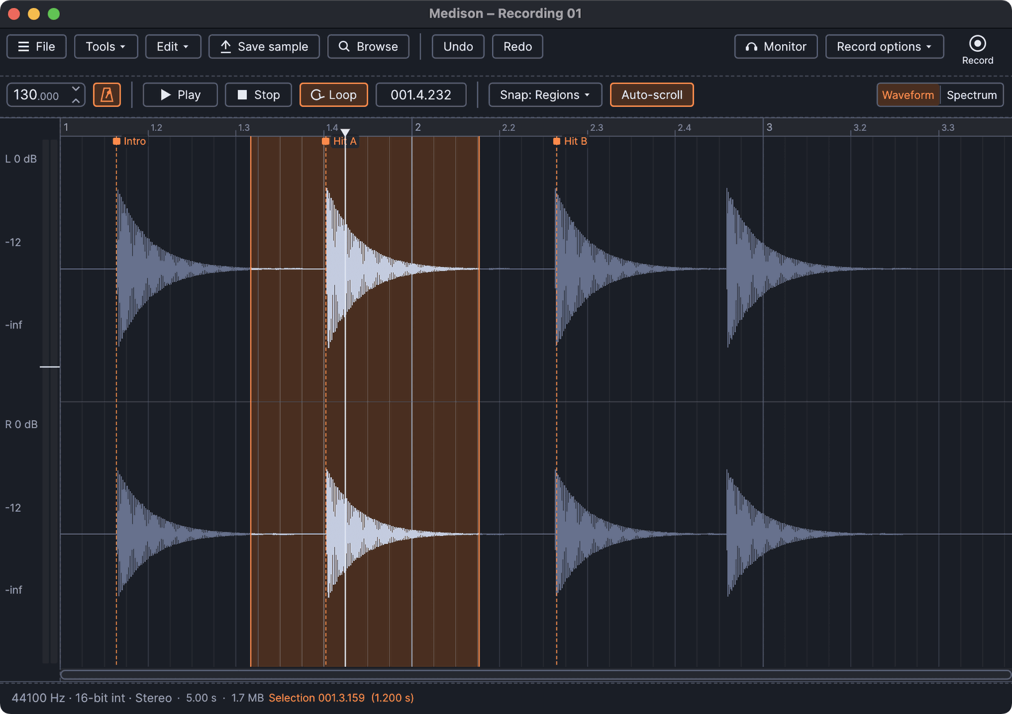Open the Record options dropdown
Image resolution: width=1012 pixels, height=714 pixels.
(884, 47)
